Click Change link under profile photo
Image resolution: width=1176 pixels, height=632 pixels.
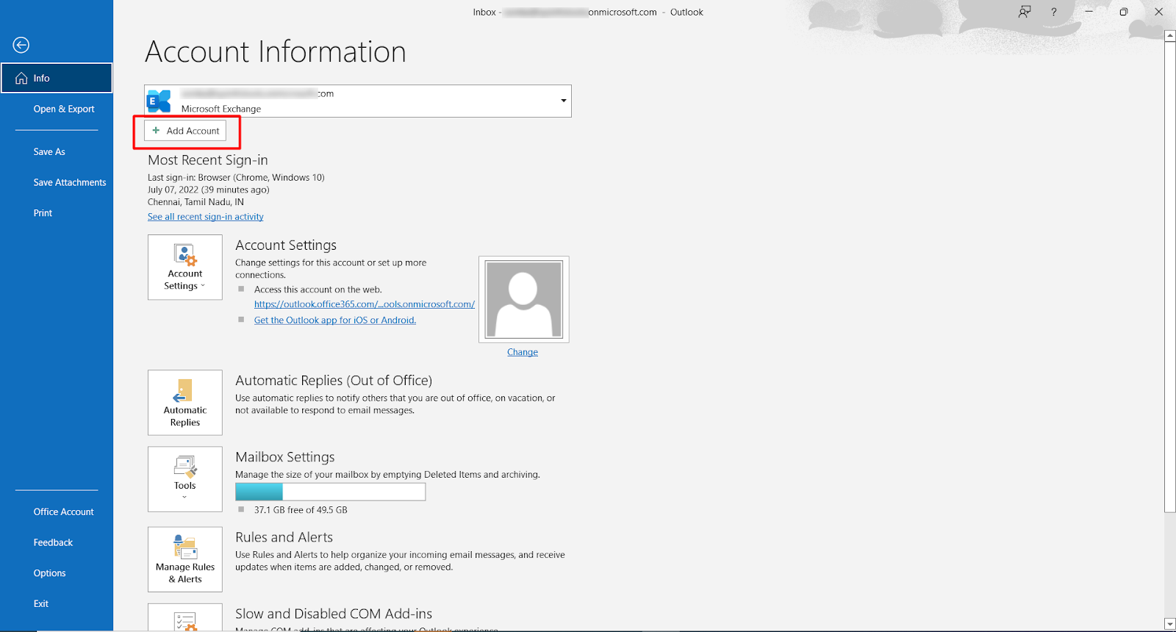click(x=523, y=352)
